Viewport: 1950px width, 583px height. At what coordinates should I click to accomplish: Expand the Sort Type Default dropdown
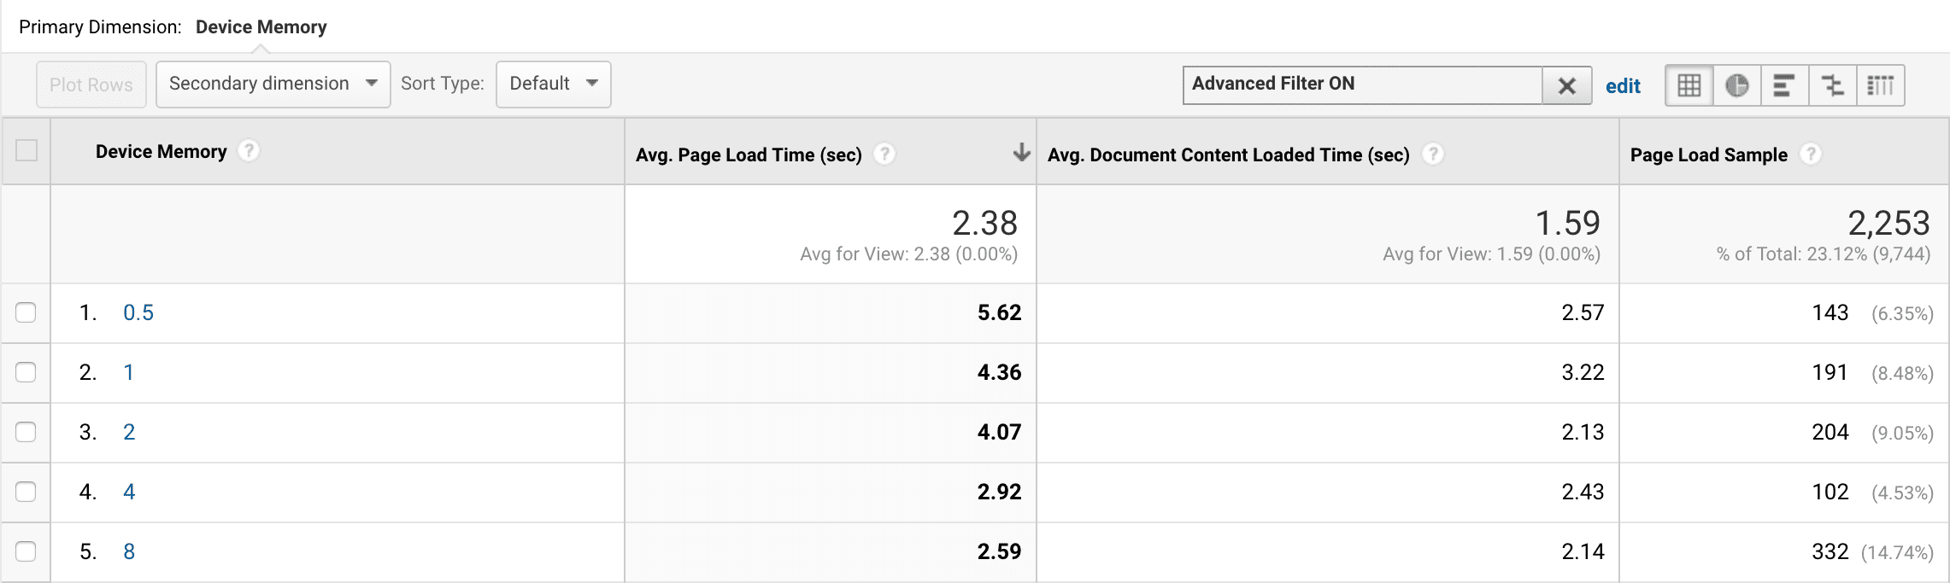[x=553, y=84]
